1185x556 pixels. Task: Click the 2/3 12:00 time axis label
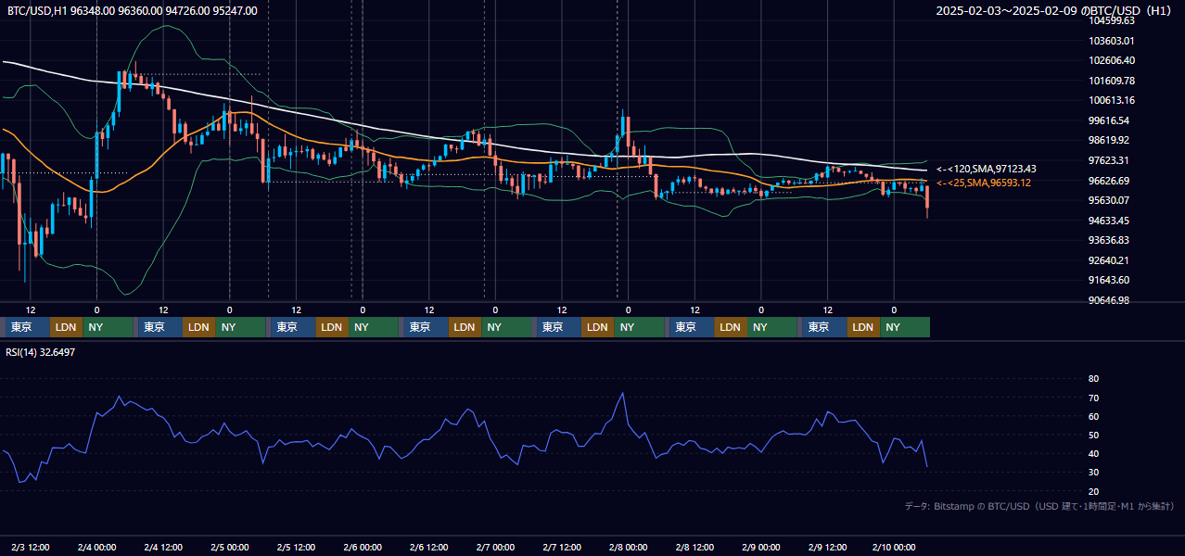31,548
